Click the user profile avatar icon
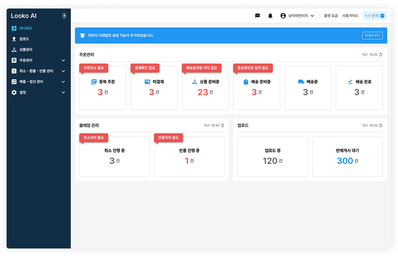 (283, 16)
